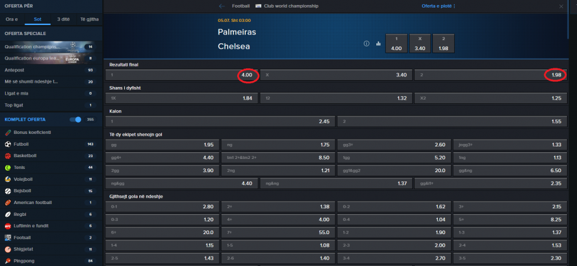Image resolution: width=577 pixels, height=266 pixels.
Task: Click the Basketboll ball icon
Action: (x=8, y=156)
